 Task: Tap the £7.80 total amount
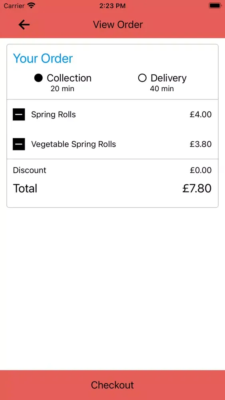click(197, 188)
